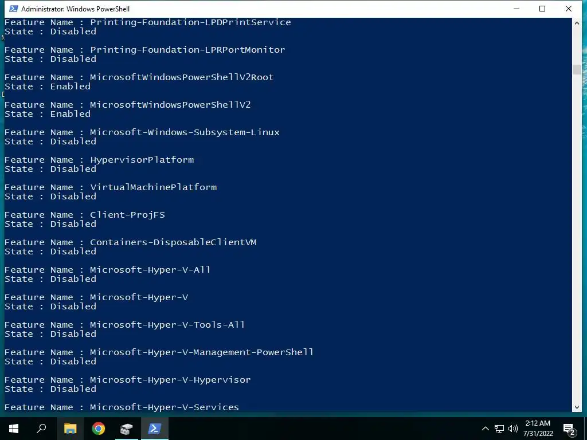Image resolution: width=587 pixels, height=440 pixels.
Task: Click Disabled state under Client-ProjFS
Action: (x=73, y=224)
